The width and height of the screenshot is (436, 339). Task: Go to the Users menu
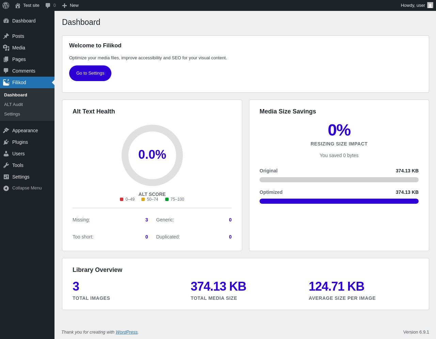18,154
